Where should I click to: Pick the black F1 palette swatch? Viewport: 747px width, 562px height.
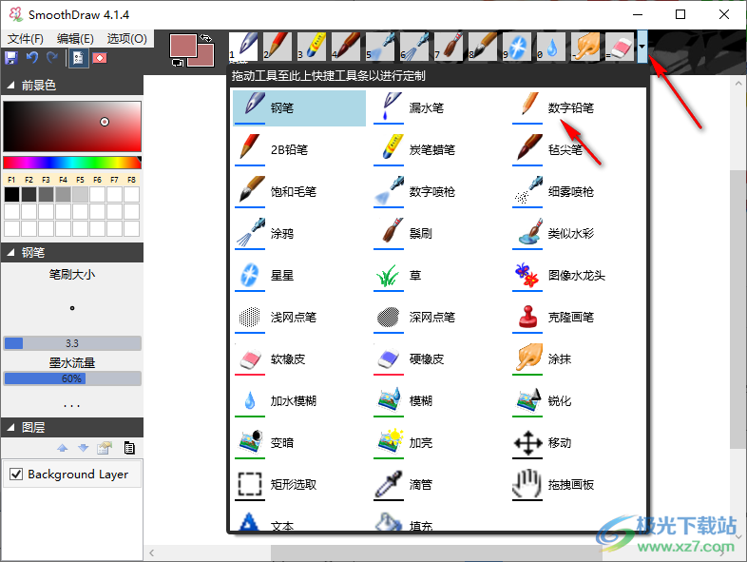pyautogui.click(x=12, y=195)
